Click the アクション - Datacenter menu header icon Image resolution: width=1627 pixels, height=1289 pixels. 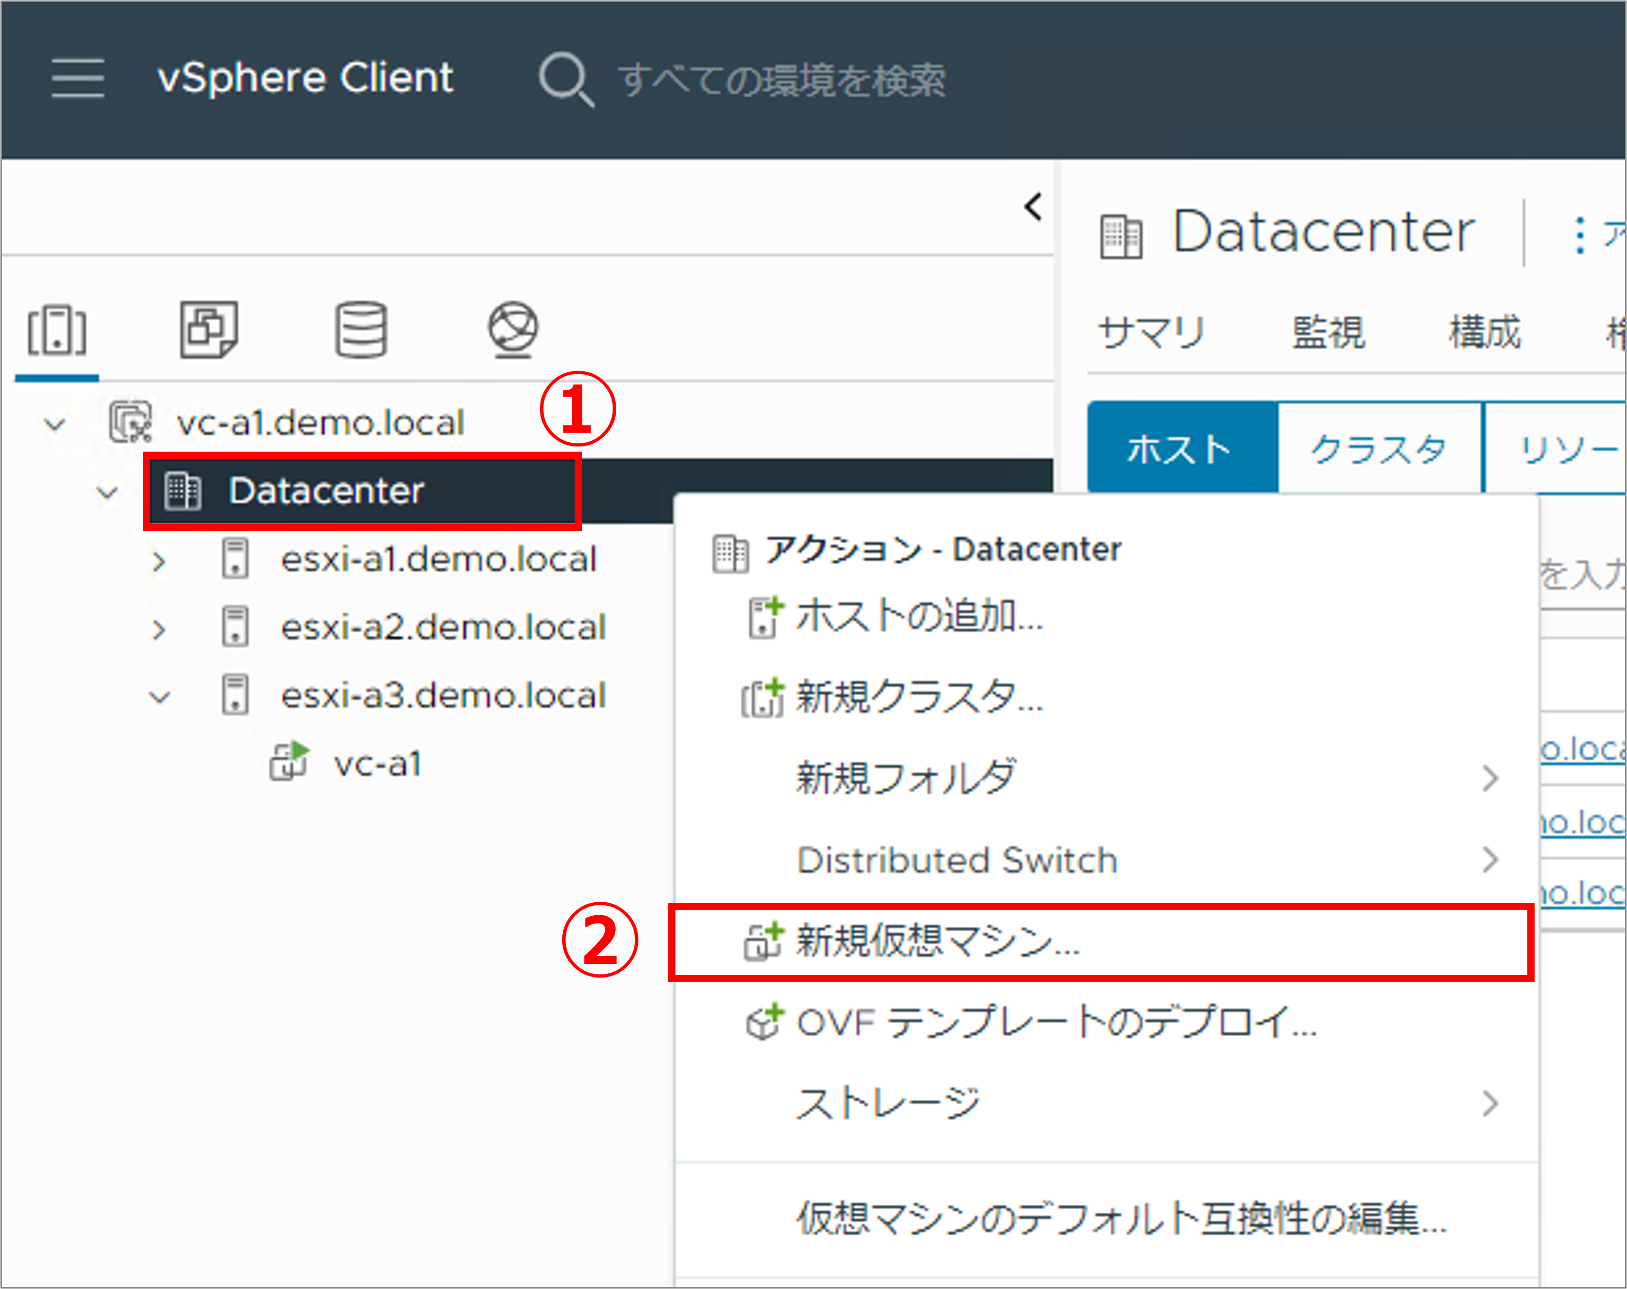730,553
